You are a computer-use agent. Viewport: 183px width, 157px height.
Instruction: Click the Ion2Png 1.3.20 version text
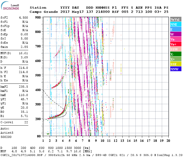point(170,155)
